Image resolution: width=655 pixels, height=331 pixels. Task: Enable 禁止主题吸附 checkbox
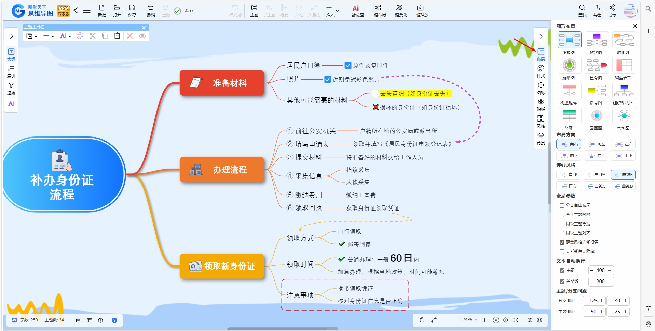562,215
